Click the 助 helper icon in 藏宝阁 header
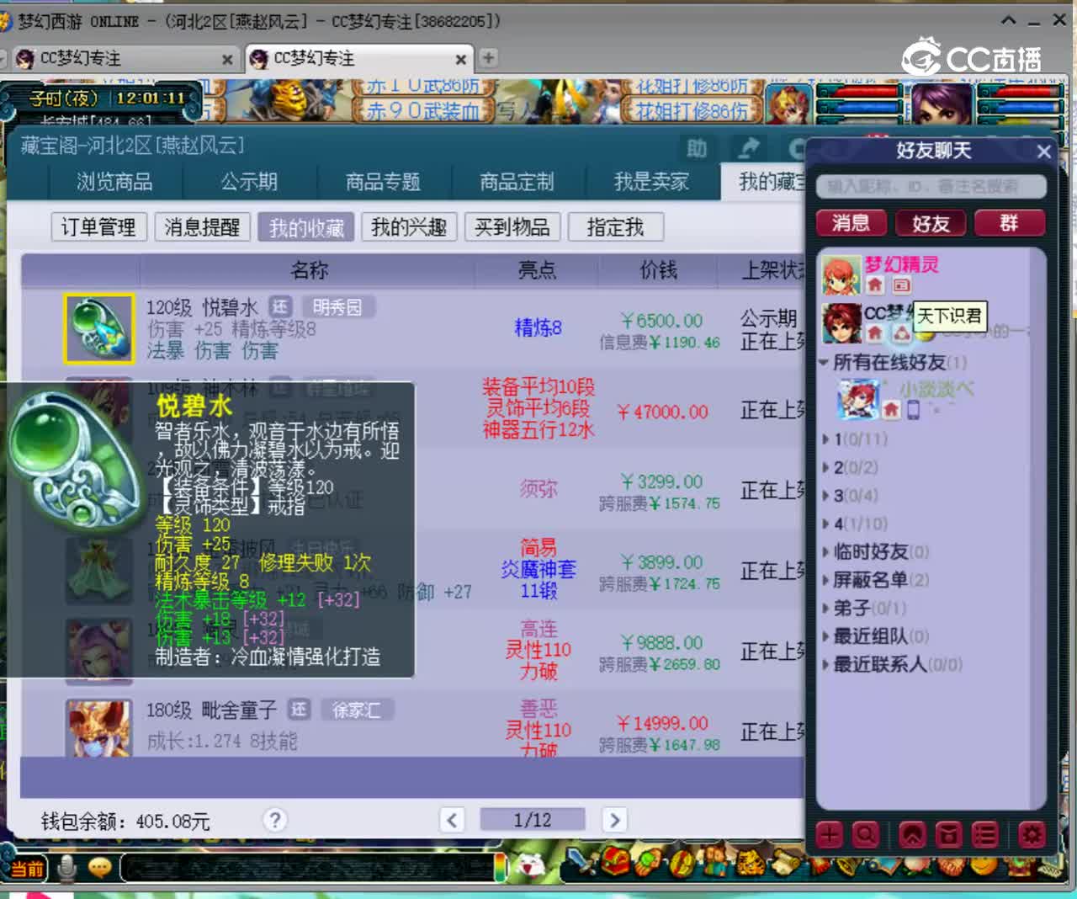Screen dimensions: 1077x899 [697, 149]
